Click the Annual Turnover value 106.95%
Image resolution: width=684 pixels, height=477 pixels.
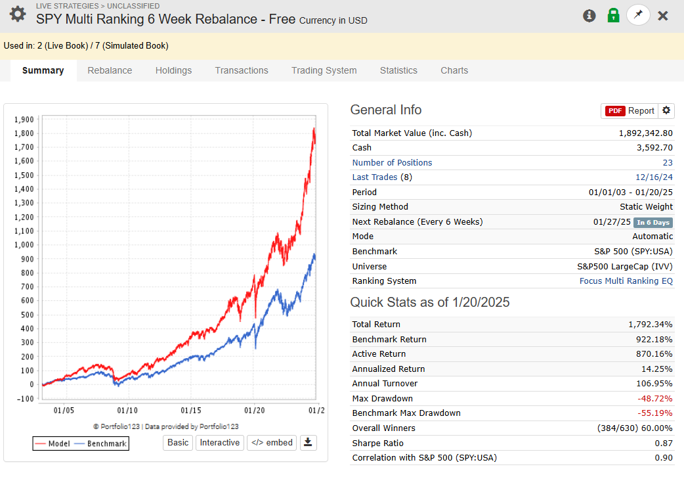coord(654,384)
